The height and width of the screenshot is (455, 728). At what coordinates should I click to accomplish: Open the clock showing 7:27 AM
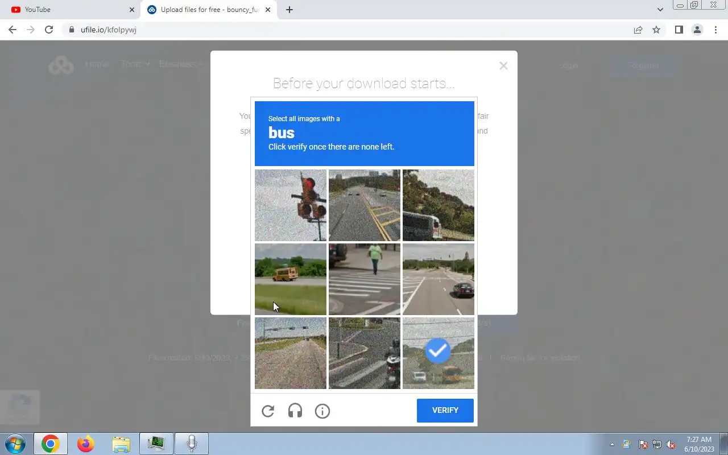click(699, 444)
